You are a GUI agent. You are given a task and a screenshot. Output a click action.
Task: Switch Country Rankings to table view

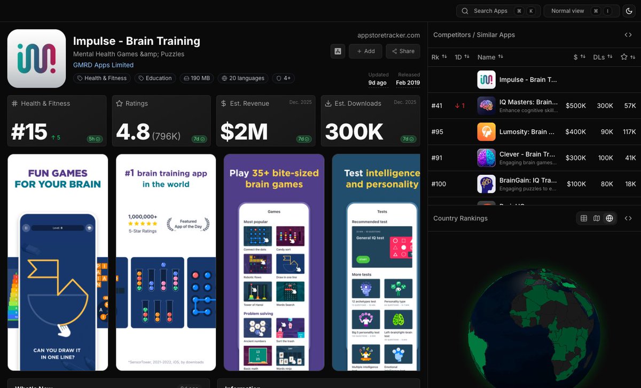pyautogui.click(x=584, y=218)
